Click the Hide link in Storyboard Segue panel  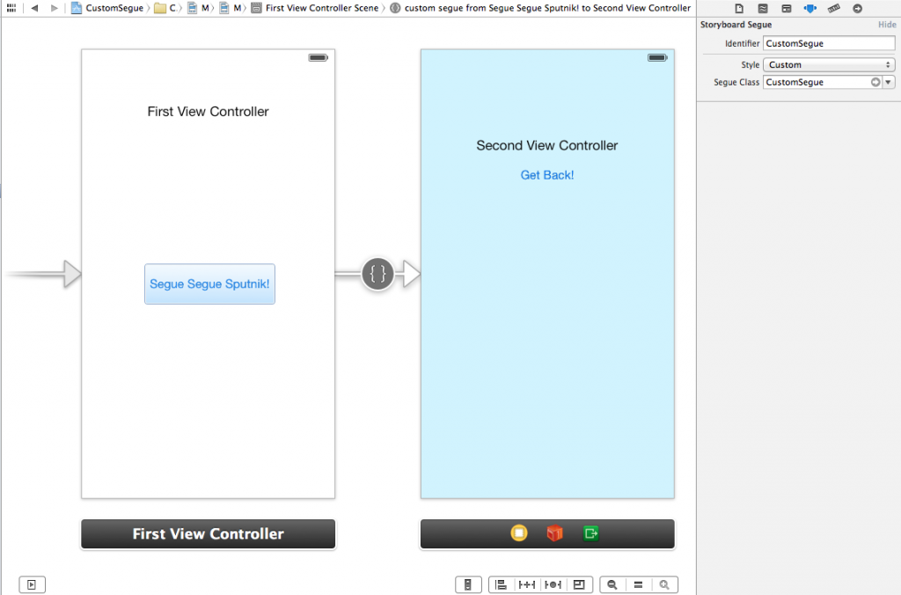pyautogui.click(x=887, y=25)
